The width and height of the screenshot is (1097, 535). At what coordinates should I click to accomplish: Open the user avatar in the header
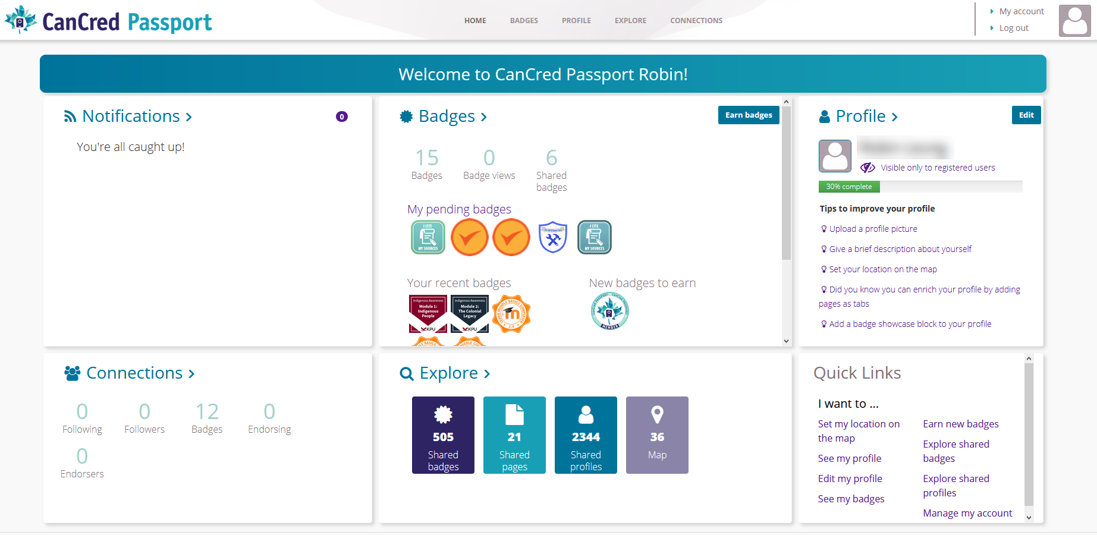1074,21
